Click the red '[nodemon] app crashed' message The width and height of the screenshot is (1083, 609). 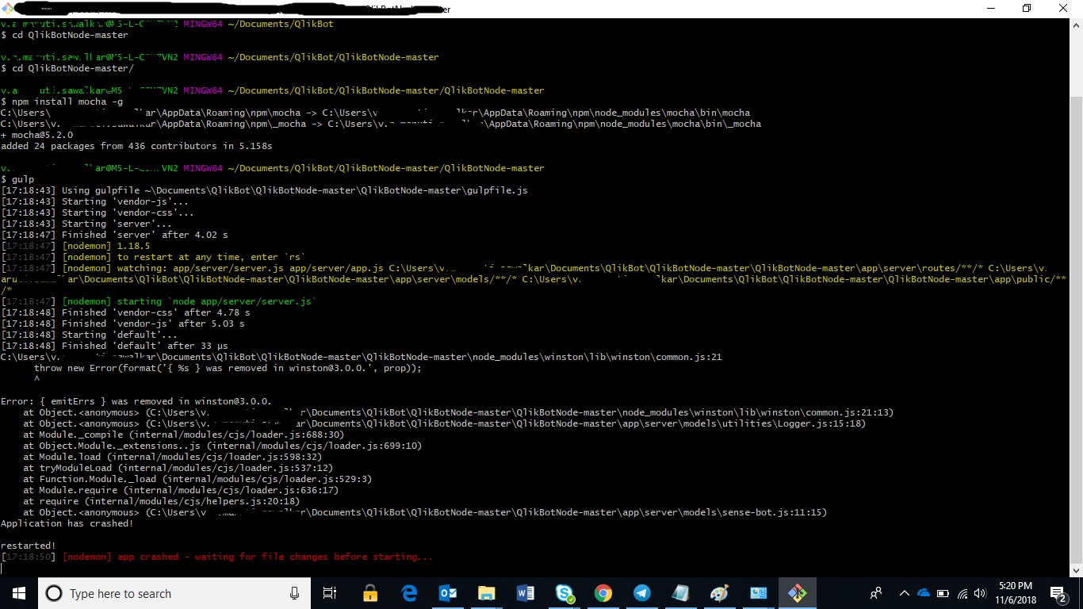click(x=247, y=557)
